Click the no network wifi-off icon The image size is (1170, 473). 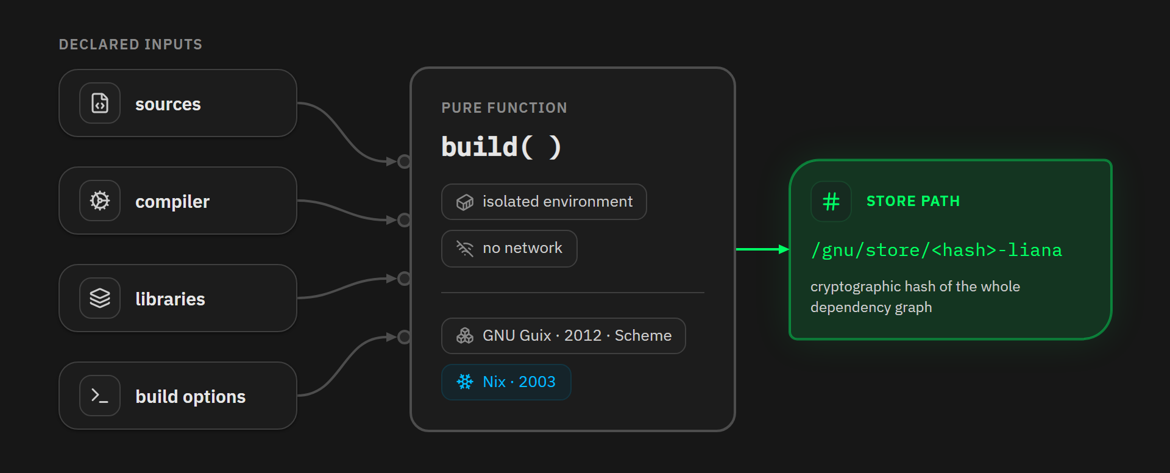point(465,248)
